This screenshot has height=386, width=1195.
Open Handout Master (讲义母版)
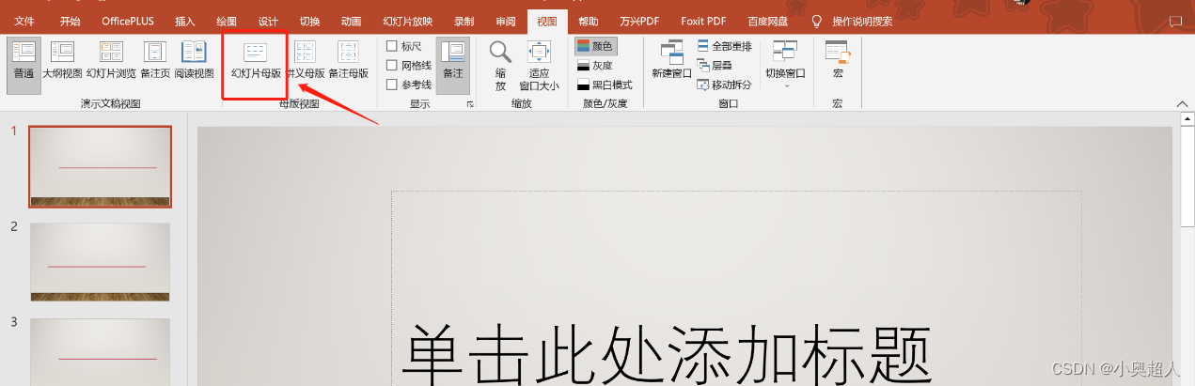click(x=306, y=62)
